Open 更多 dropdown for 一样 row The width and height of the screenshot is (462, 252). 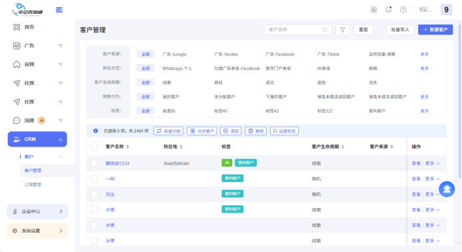coord(433,179)
